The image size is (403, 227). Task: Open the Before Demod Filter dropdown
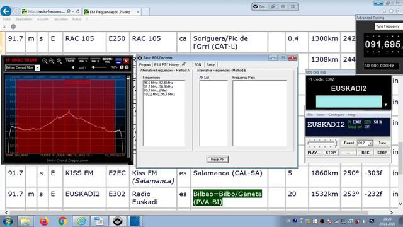38,67
